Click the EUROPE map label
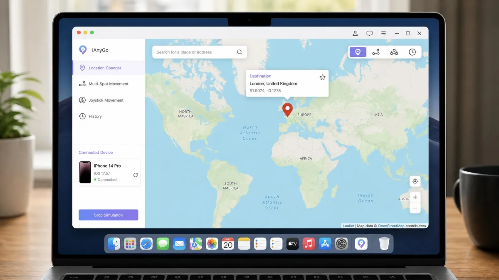The image size is (499, 280). 304,115
